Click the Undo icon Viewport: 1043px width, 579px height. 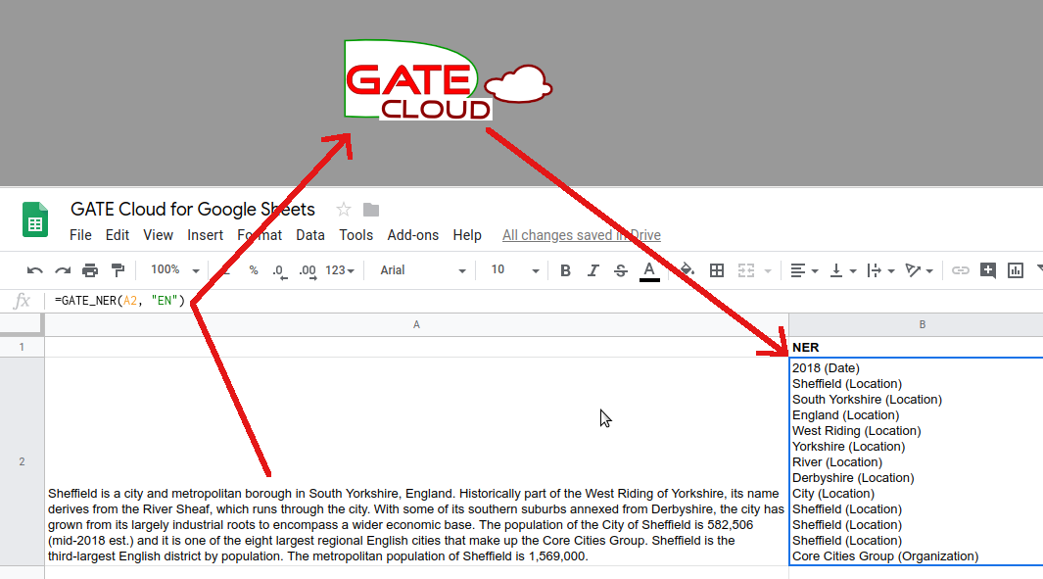34,270
